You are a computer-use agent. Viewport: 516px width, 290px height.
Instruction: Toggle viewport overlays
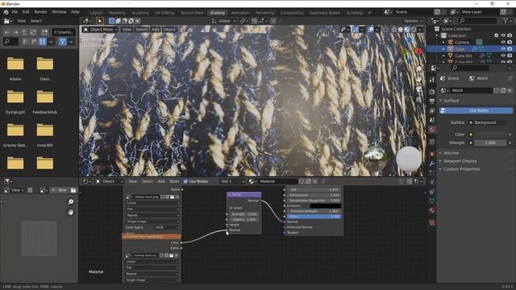click(x=371, y=30)
